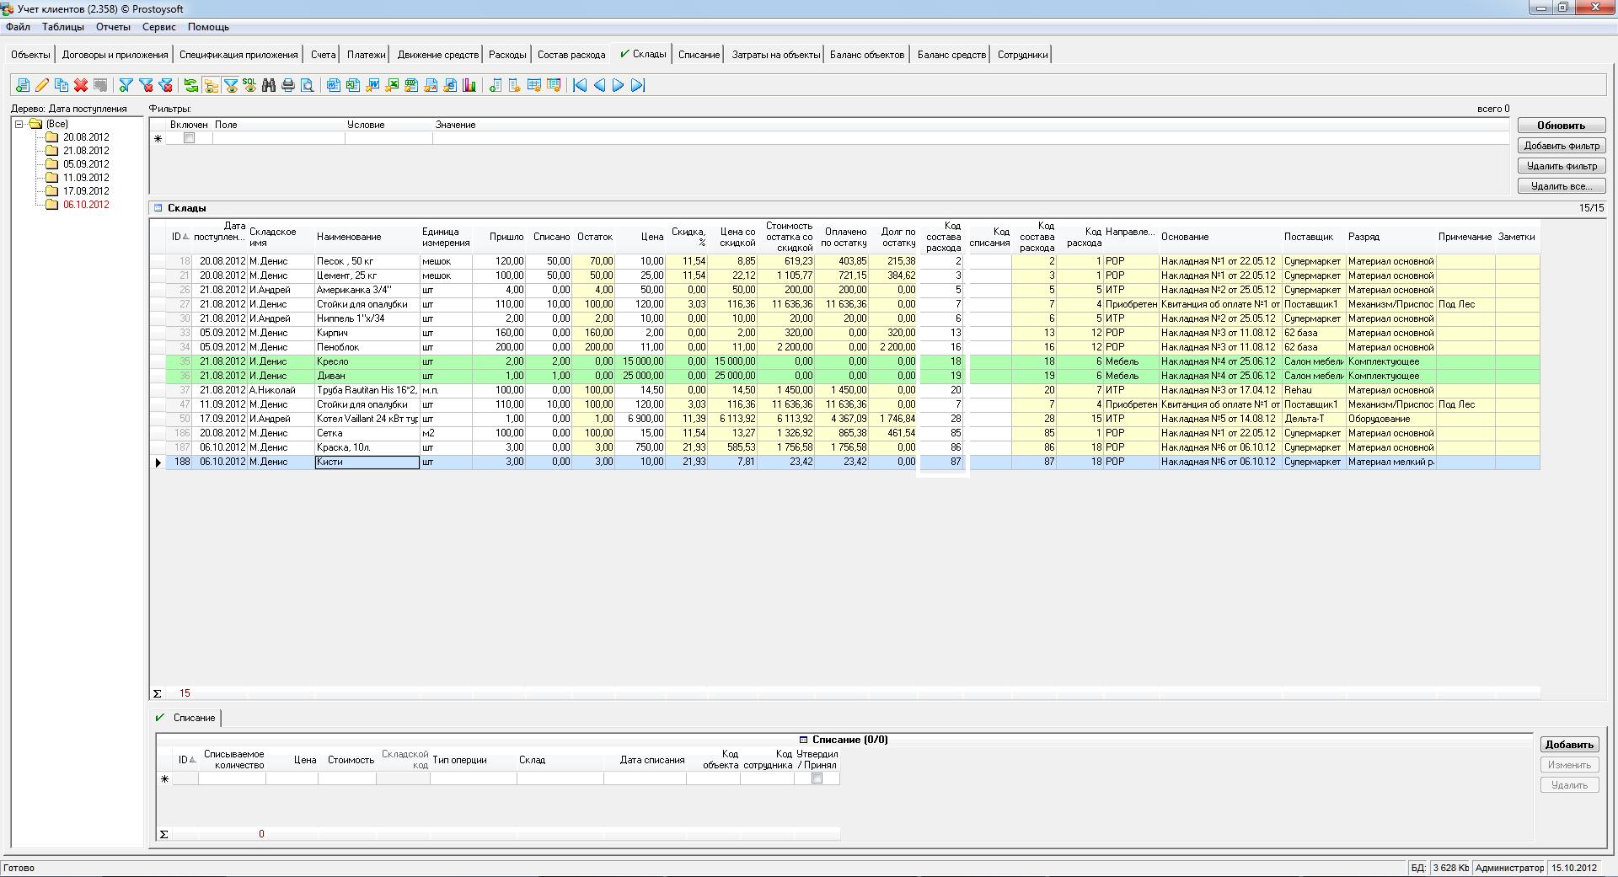Open the Файл menu
Viewport: 1618px width, 877px height.
pos(18,27)
